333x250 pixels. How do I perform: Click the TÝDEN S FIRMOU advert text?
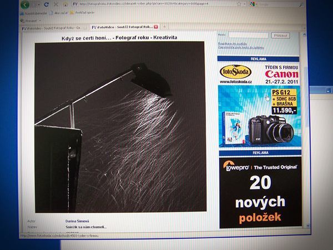click(x=281, y=67)
